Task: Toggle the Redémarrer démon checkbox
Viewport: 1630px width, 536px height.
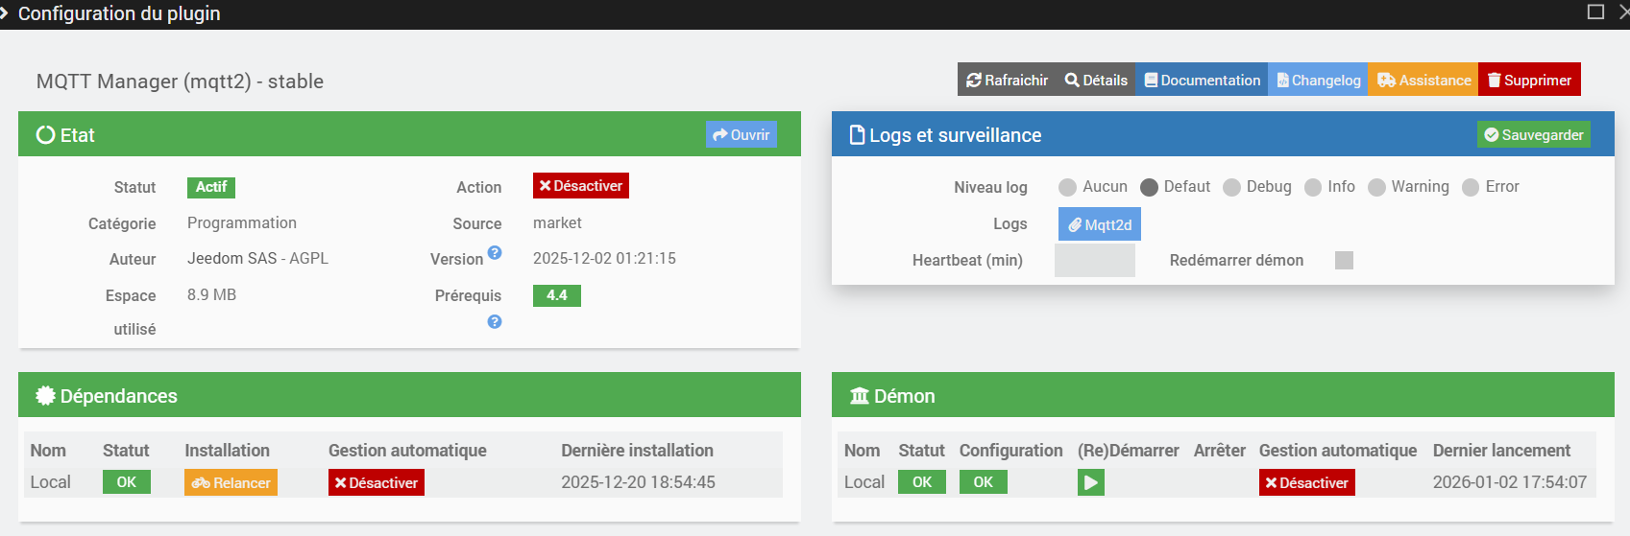Action: tap(1344, 260)
